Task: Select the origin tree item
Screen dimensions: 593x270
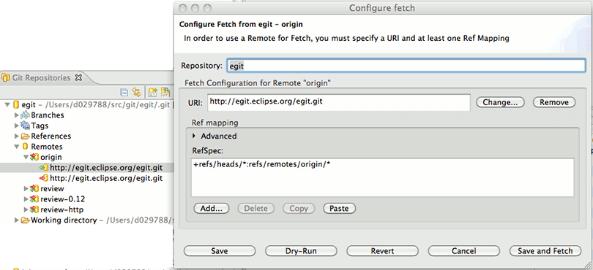Action: [51, 157]
